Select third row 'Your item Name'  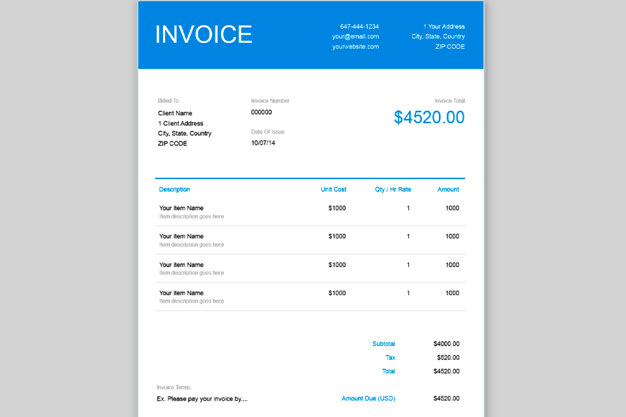coord(181,265)
